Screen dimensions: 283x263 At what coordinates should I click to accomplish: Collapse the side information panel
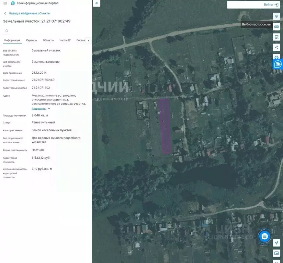coord(97,3)
